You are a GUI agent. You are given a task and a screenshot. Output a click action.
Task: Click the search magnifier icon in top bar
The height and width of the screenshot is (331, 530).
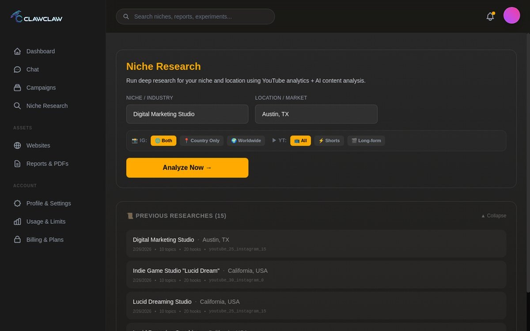[x=126, y=16]
